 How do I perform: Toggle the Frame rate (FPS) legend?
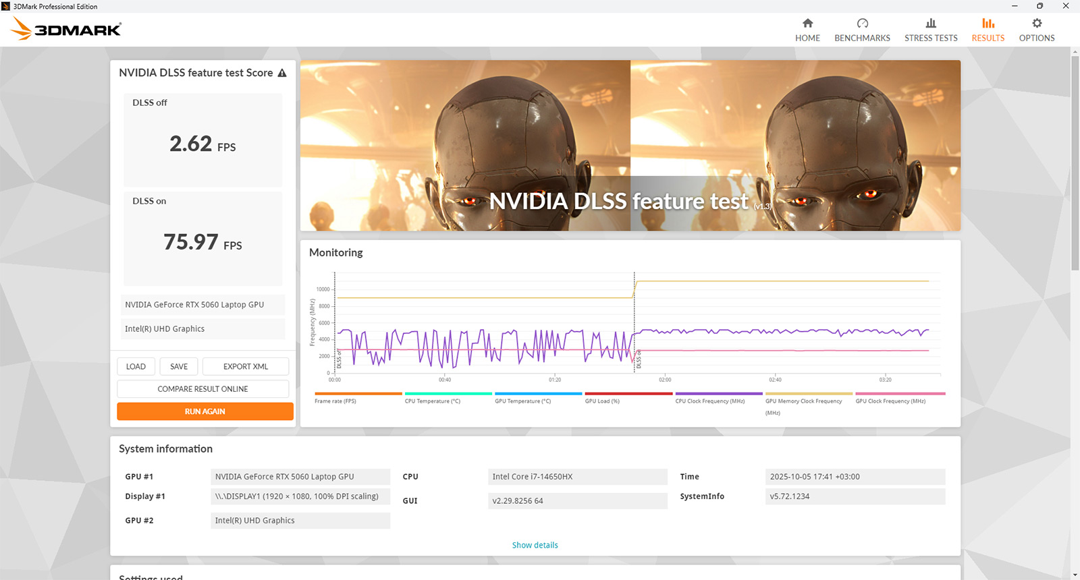click(335, 401)
